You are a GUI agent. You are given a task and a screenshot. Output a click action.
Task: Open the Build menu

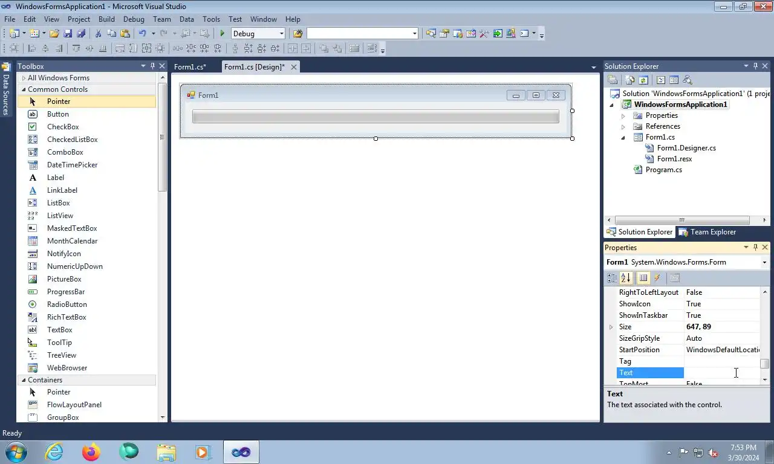point(106,19)
